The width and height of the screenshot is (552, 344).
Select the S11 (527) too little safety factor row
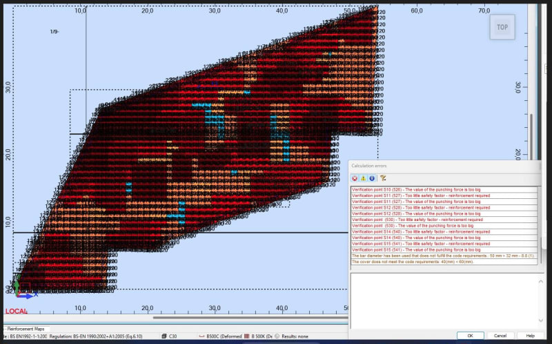[x=444, y=195]
